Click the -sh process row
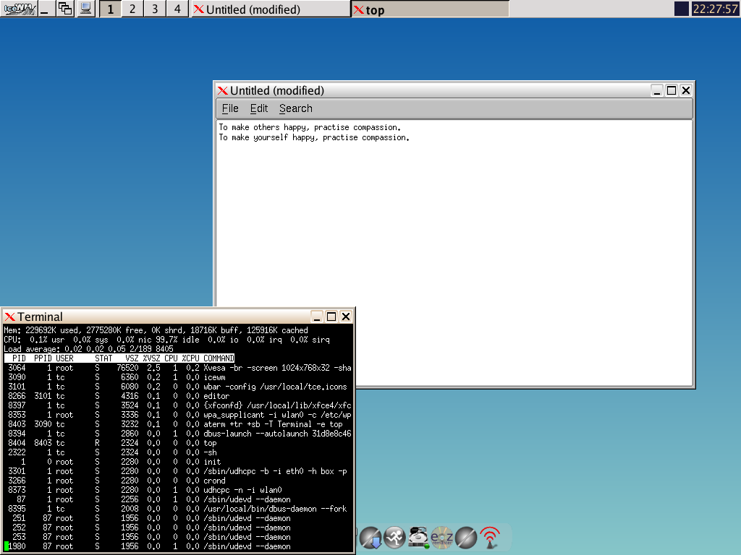Screen dimensions: 741x555 [x=178, y=452]
